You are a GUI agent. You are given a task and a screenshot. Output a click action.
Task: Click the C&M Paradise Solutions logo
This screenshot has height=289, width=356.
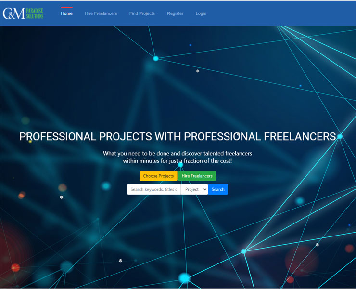point(23,13)
